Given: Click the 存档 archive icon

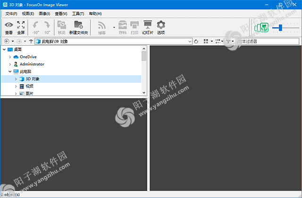Looking at the screenshot, I should click(123, 25).
